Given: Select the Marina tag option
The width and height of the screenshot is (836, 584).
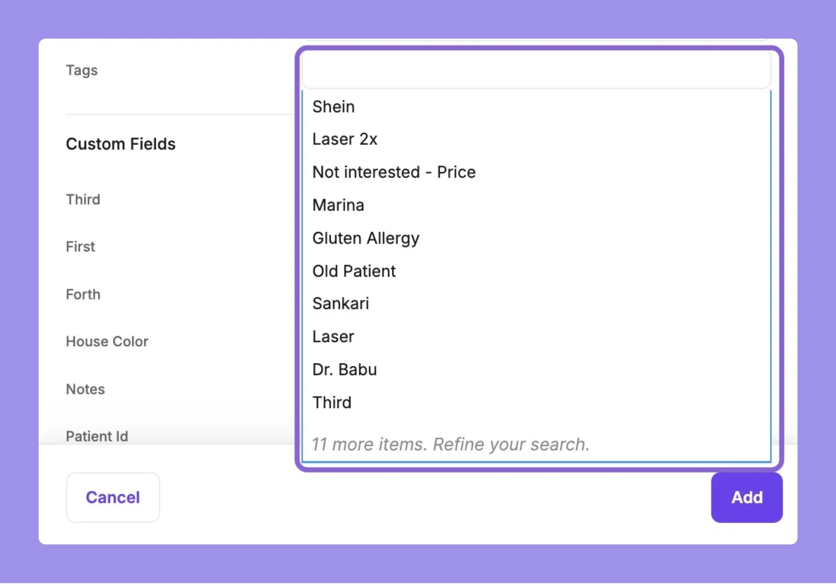Looking at the screenshot, I should (x=536, y=205).
